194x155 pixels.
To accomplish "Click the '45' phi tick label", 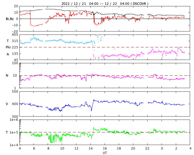I will [x=16, y=60].
